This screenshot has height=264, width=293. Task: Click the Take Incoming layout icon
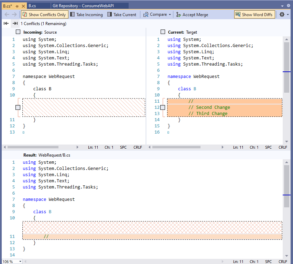tap(72, 14)
